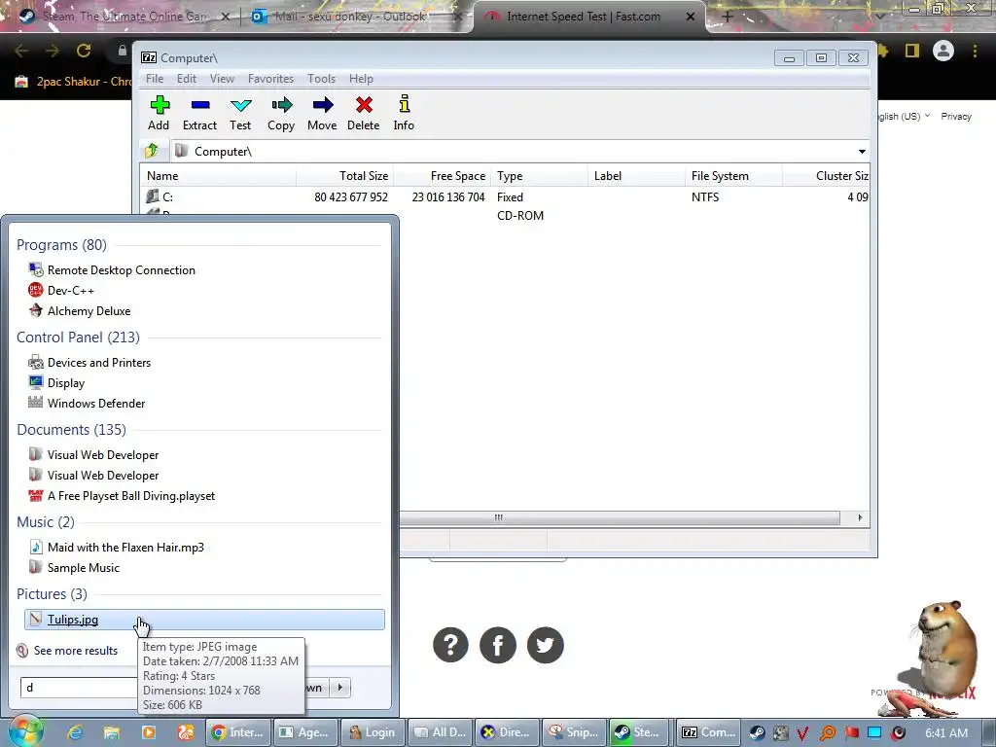The width and height of the screenshot is (996, 747).
Task: Open the Favorites menu
Action: (x=270, y=79)
